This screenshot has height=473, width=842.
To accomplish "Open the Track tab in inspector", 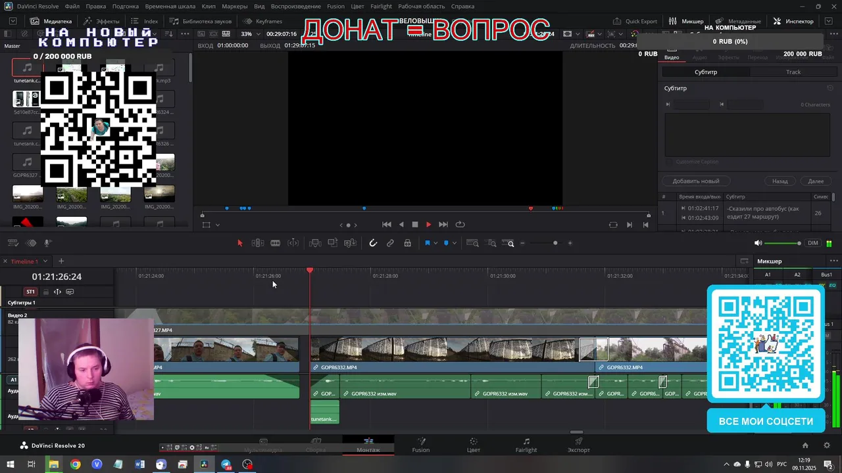I will coord(793,72).
